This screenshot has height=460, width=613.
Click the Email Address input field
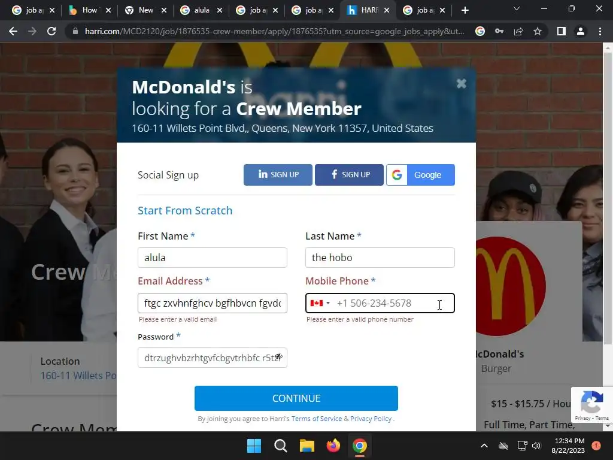tap(213, 302)
